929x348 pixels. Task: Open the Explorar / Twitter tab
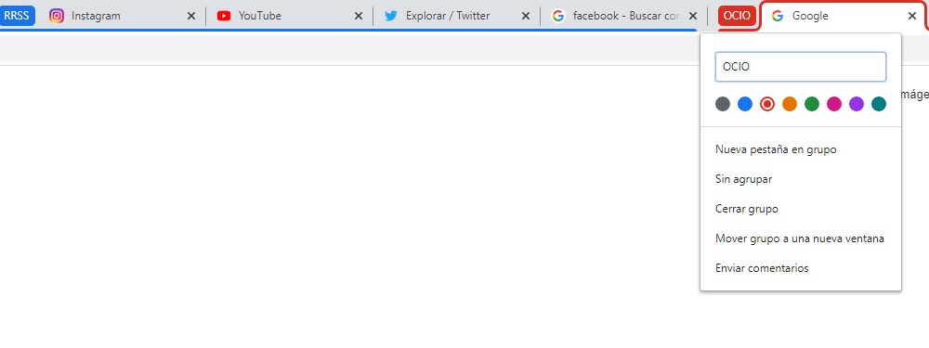[x=457, y=16]
